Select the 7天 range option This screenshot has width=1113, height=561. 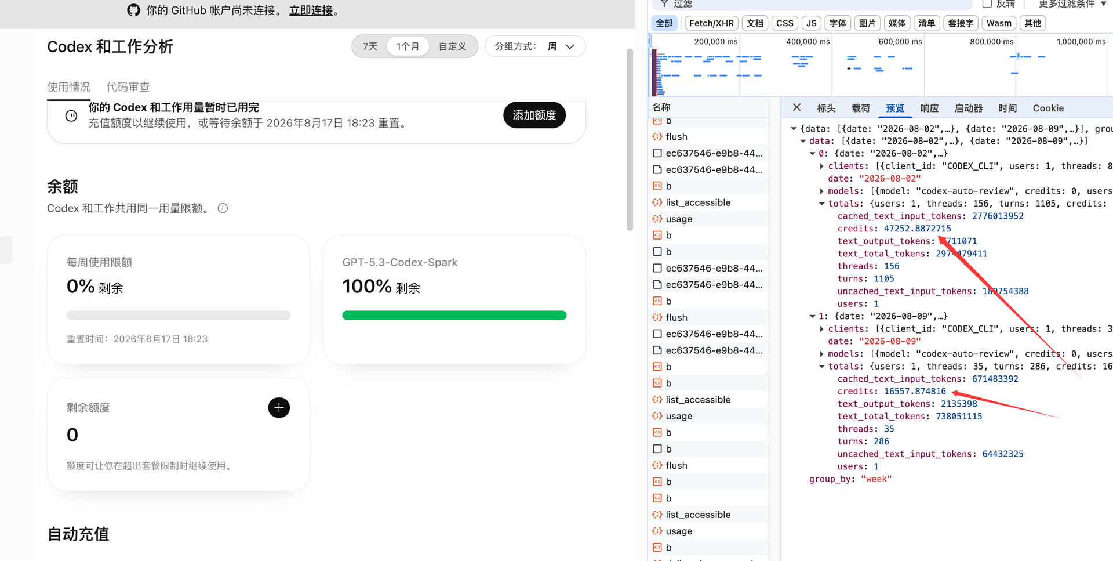(370, 46)
